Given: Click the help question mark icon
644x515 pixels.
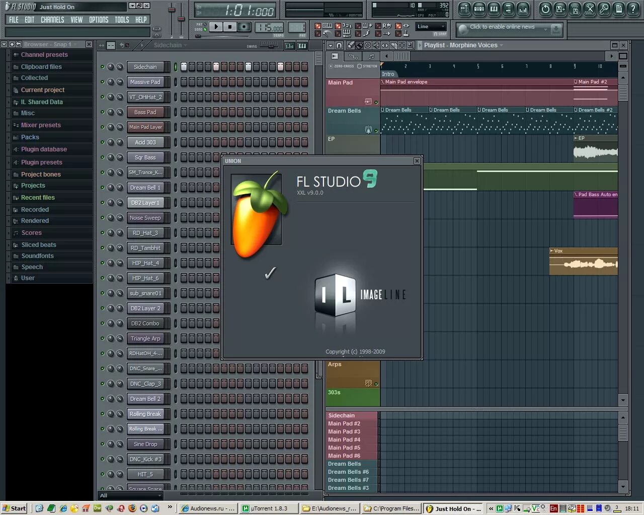Looking at the screenshot, I should [x=633, y=9].
